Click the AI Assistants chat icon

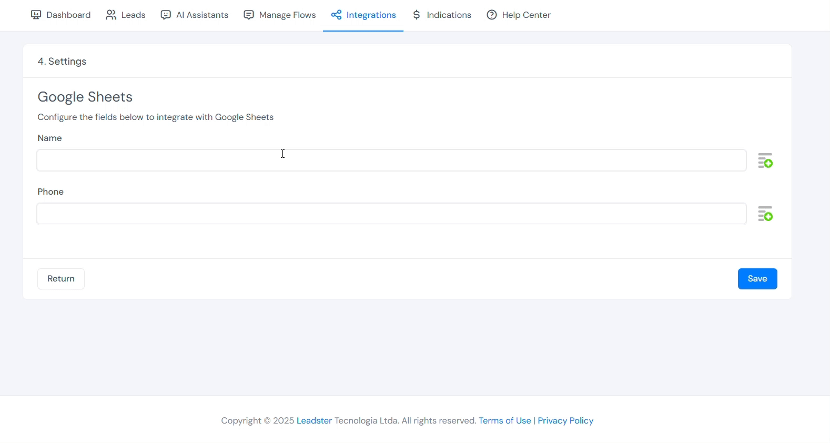[166, 15]
